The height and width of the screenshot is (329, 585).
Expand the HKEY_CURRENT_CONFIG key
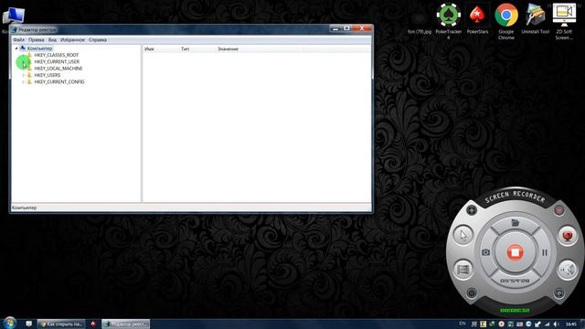pyautogui.click(x=24, y=82)
